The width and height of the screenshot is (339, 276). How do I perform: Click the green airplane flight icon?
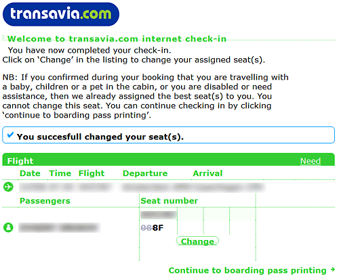tap(8, 187)
